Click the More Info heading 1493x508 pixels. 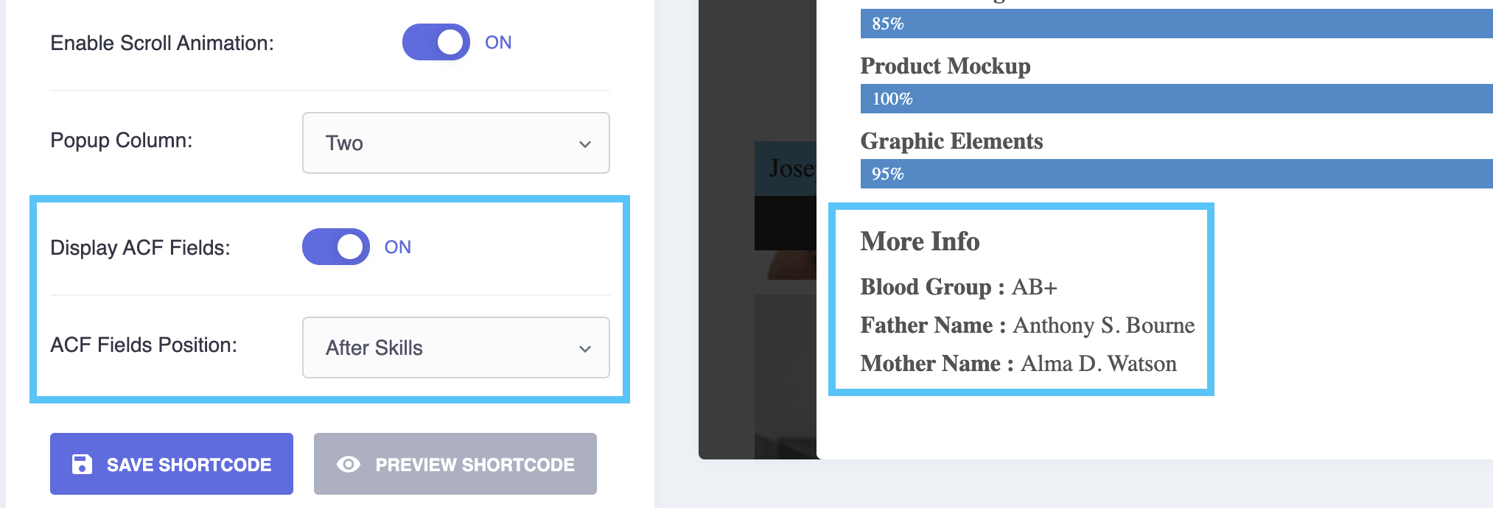point(920,241)
